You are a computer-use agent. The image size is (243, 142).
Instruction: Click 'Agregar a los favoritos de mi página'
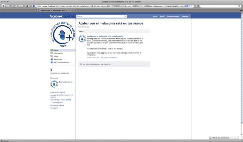[61, 96]
